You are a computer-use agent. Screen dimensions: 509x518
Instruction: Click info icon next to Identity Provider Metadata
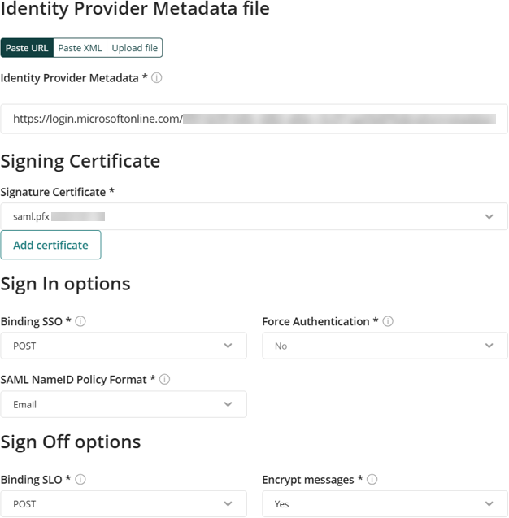(157, 78)
